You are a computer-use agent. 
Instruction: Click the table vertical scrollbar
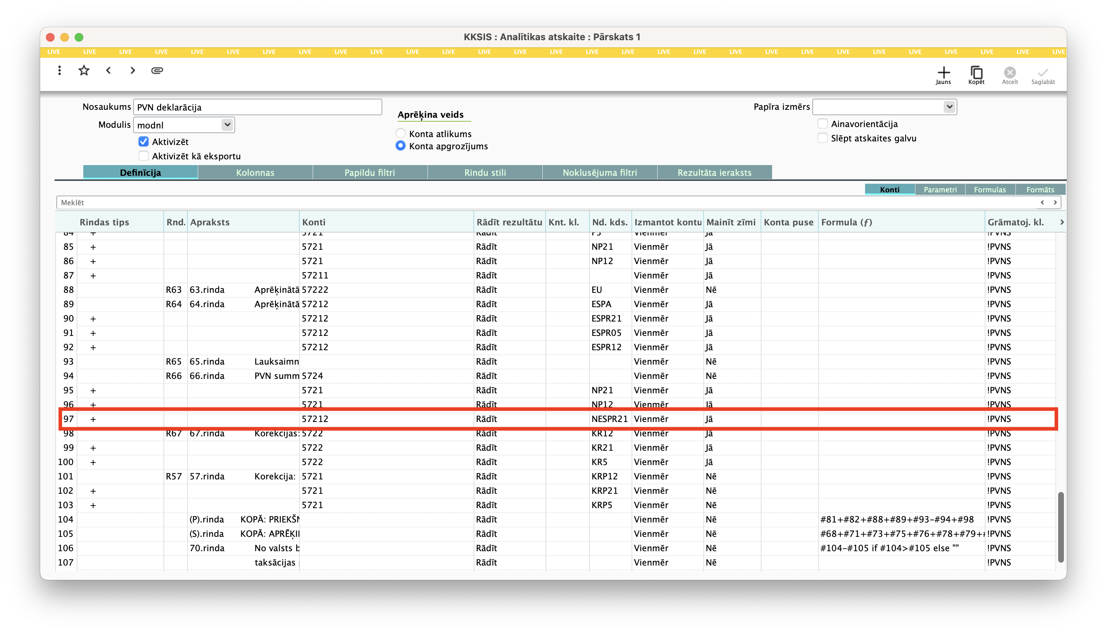(x=1061, y=527)
